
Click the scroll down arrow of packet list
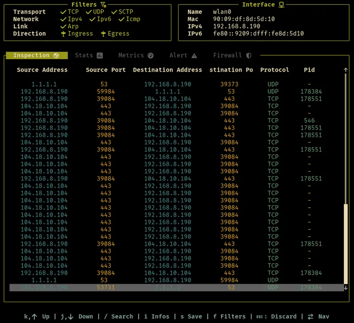pyautogui.click(x=346, y=288)
